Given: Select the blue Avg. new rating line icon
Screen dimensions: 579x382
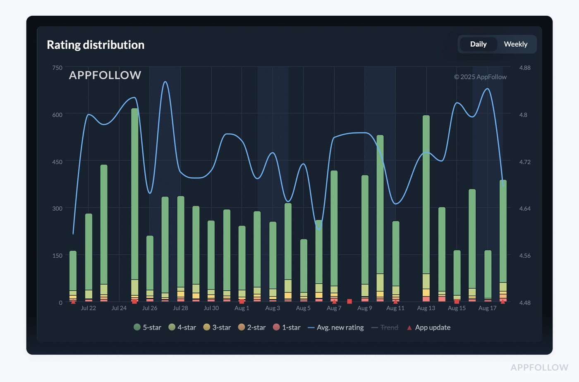Looking at the screenshot, I should [310, 327].
